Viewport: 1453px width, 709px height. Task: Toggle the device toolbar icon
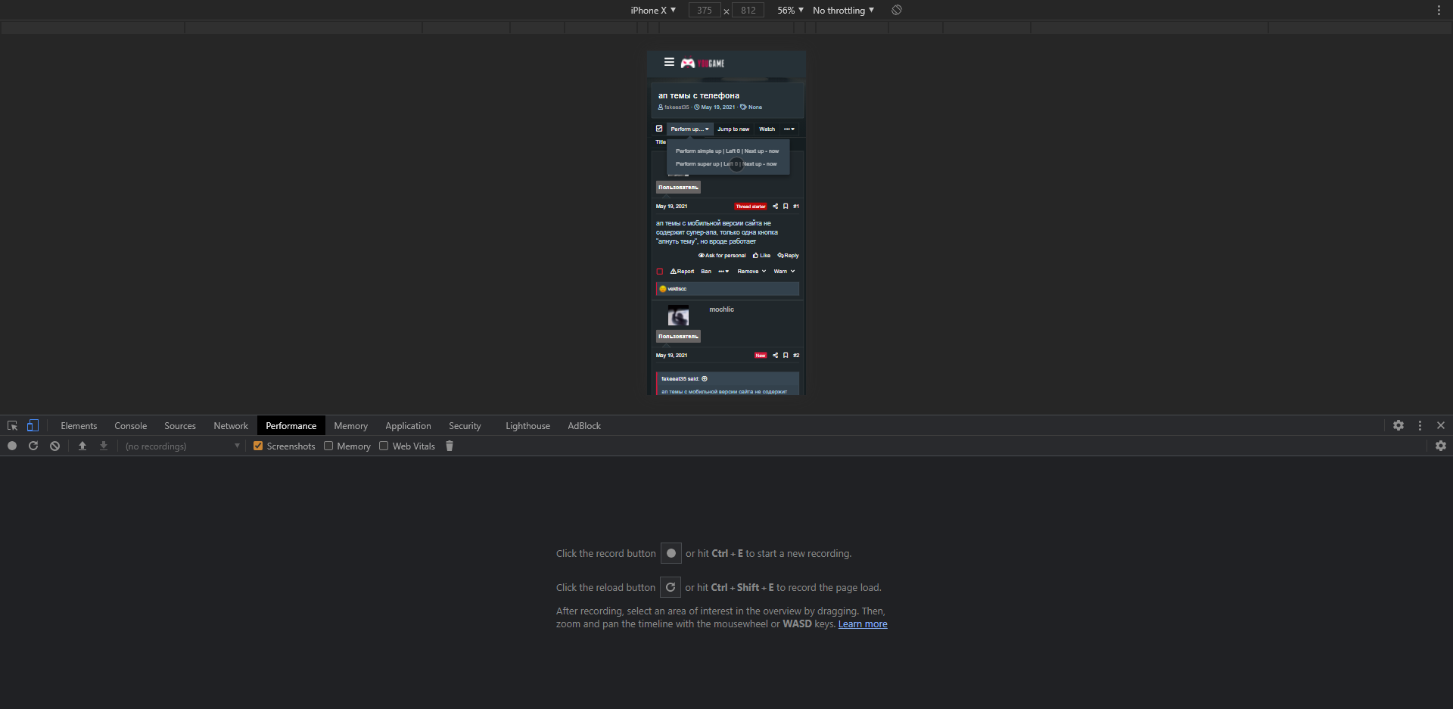coord(33,426)
